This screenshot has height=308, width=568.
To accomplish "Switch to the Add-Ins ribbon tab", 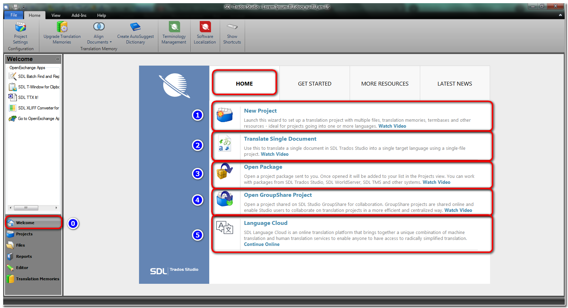I will (x=79, y=15).
